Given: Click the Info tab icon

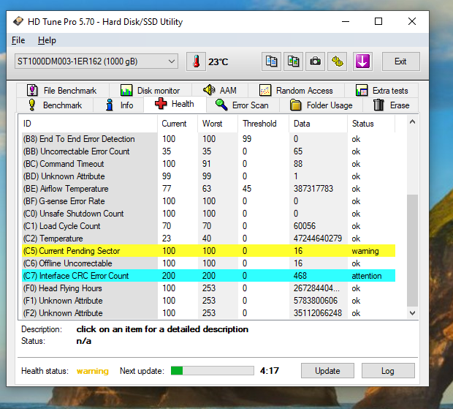Looking at the screenshot, I should point(110,105).
